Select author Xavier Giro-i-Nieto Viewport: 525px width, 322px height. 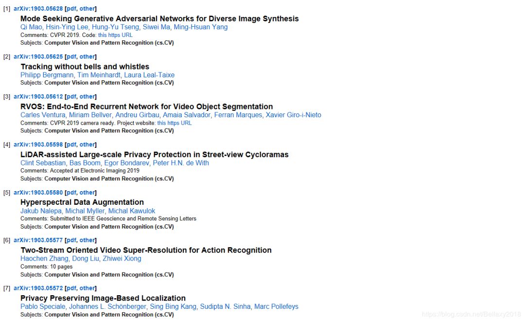(x=293, y=115)
